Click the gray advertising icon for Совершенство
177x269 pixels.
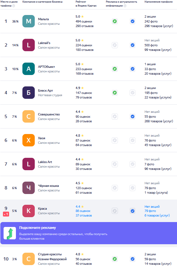(x=115, y=117)
